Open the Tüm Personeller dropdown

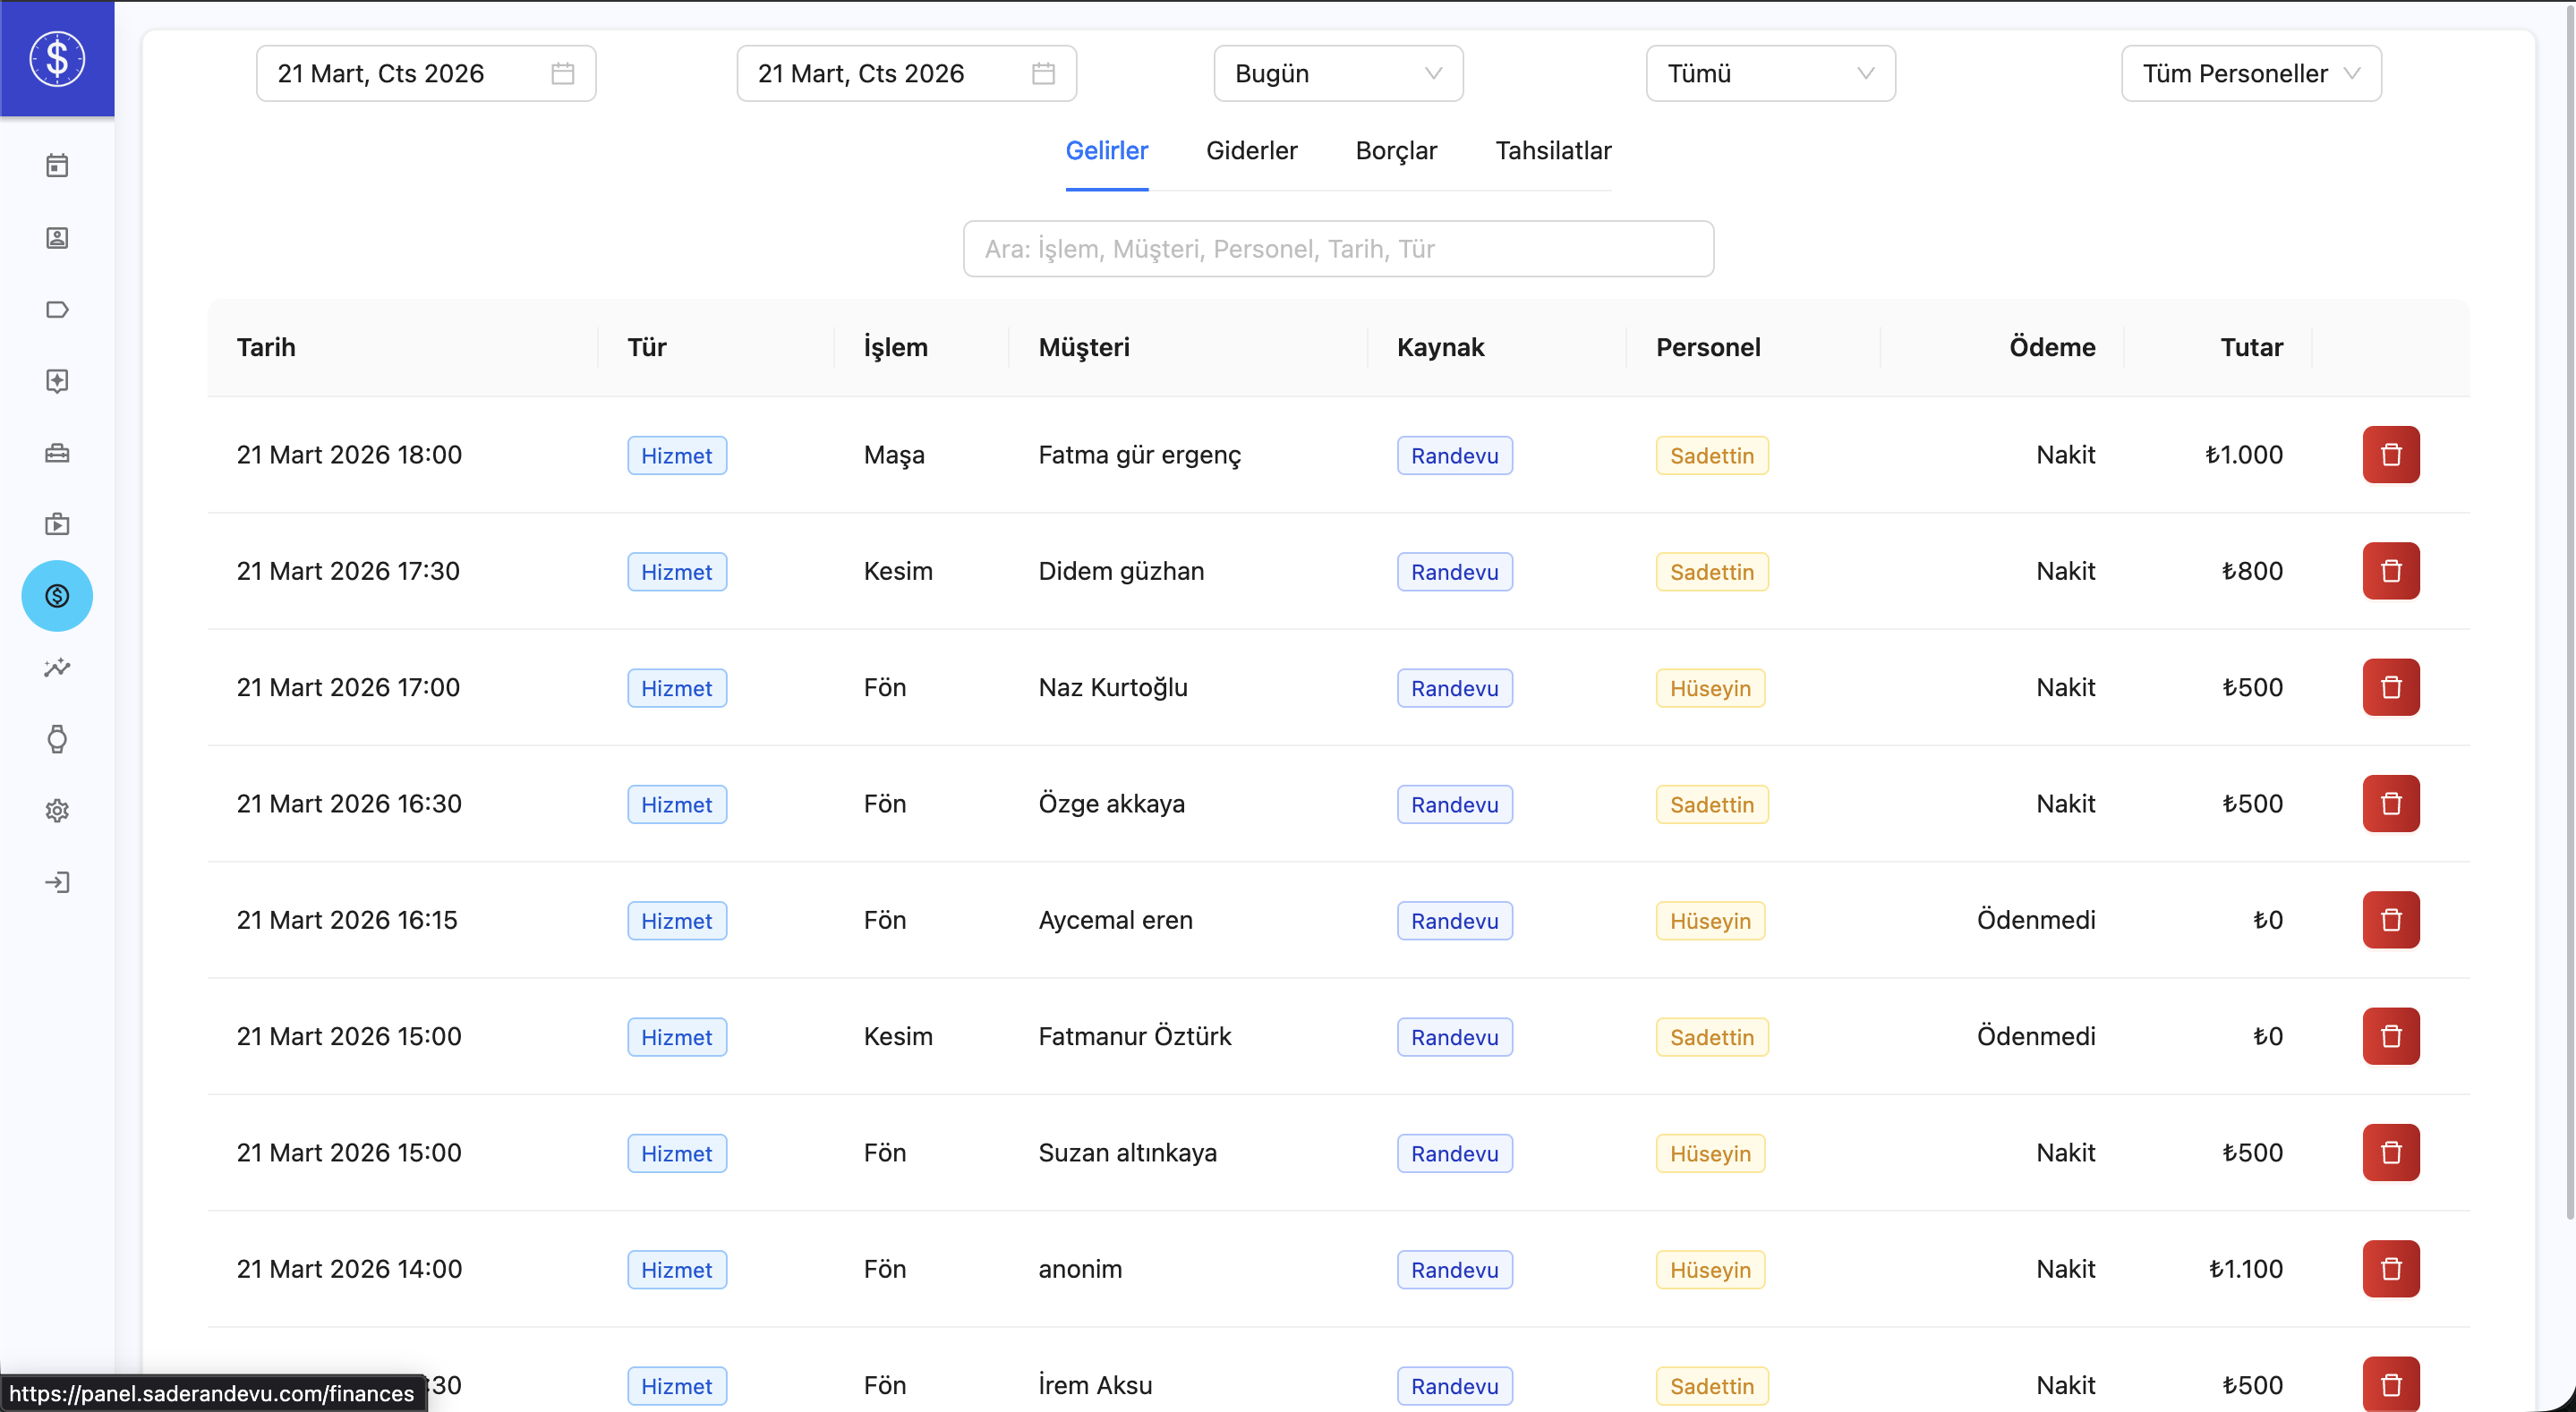[2250, 74]
